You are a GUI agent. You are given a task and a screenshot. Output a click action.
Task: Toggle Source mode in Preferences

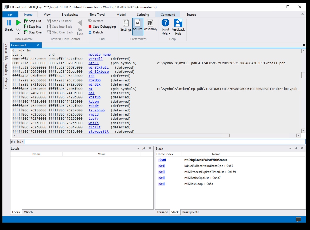(138, 23)
